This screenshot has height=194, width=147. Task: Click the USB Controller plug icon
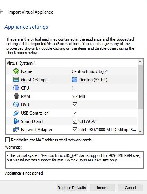pyautogui.click(x=16, y=113)
